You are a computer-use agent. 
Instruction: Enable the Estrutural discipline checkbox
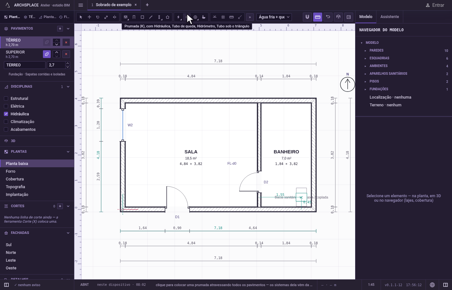click(x=6, y=99)
